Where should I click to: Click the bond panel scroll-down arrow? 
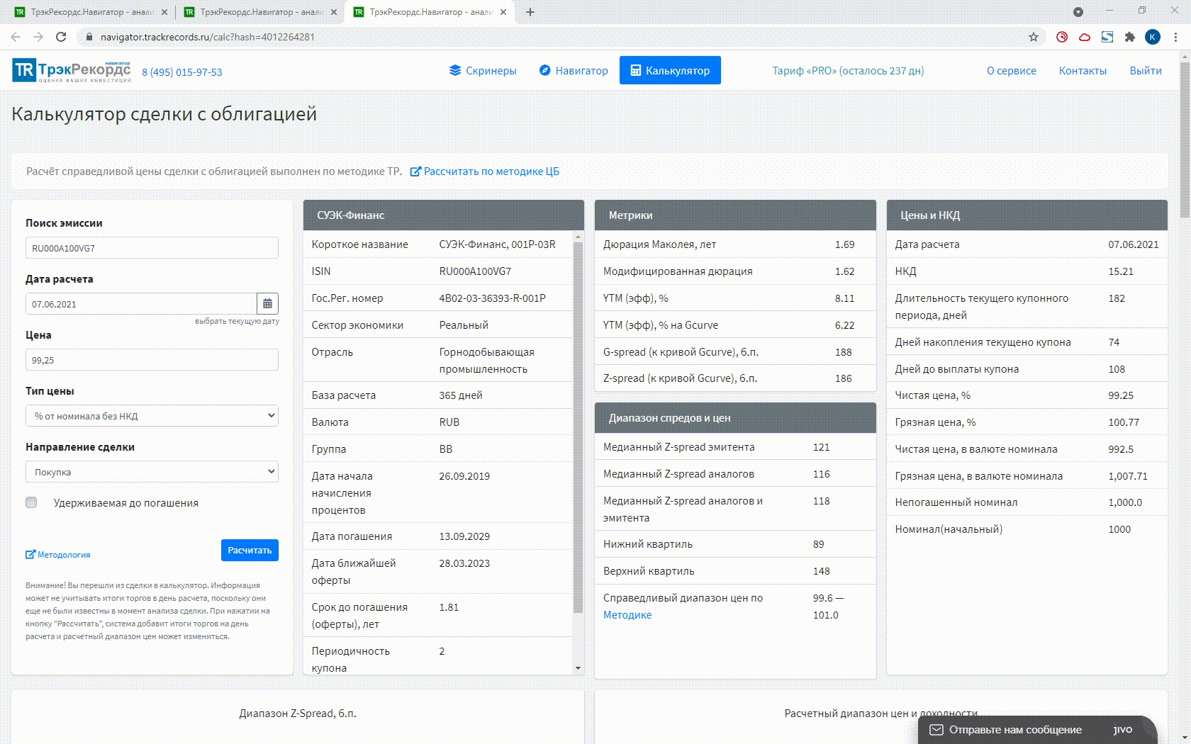[578, 668]
